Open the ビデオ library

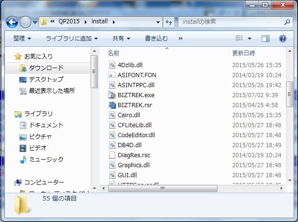(38, 148)
